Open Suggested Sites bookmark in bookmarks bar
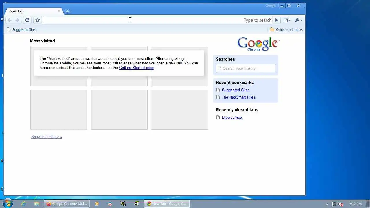Screen dimensions: 370x208 21,29
